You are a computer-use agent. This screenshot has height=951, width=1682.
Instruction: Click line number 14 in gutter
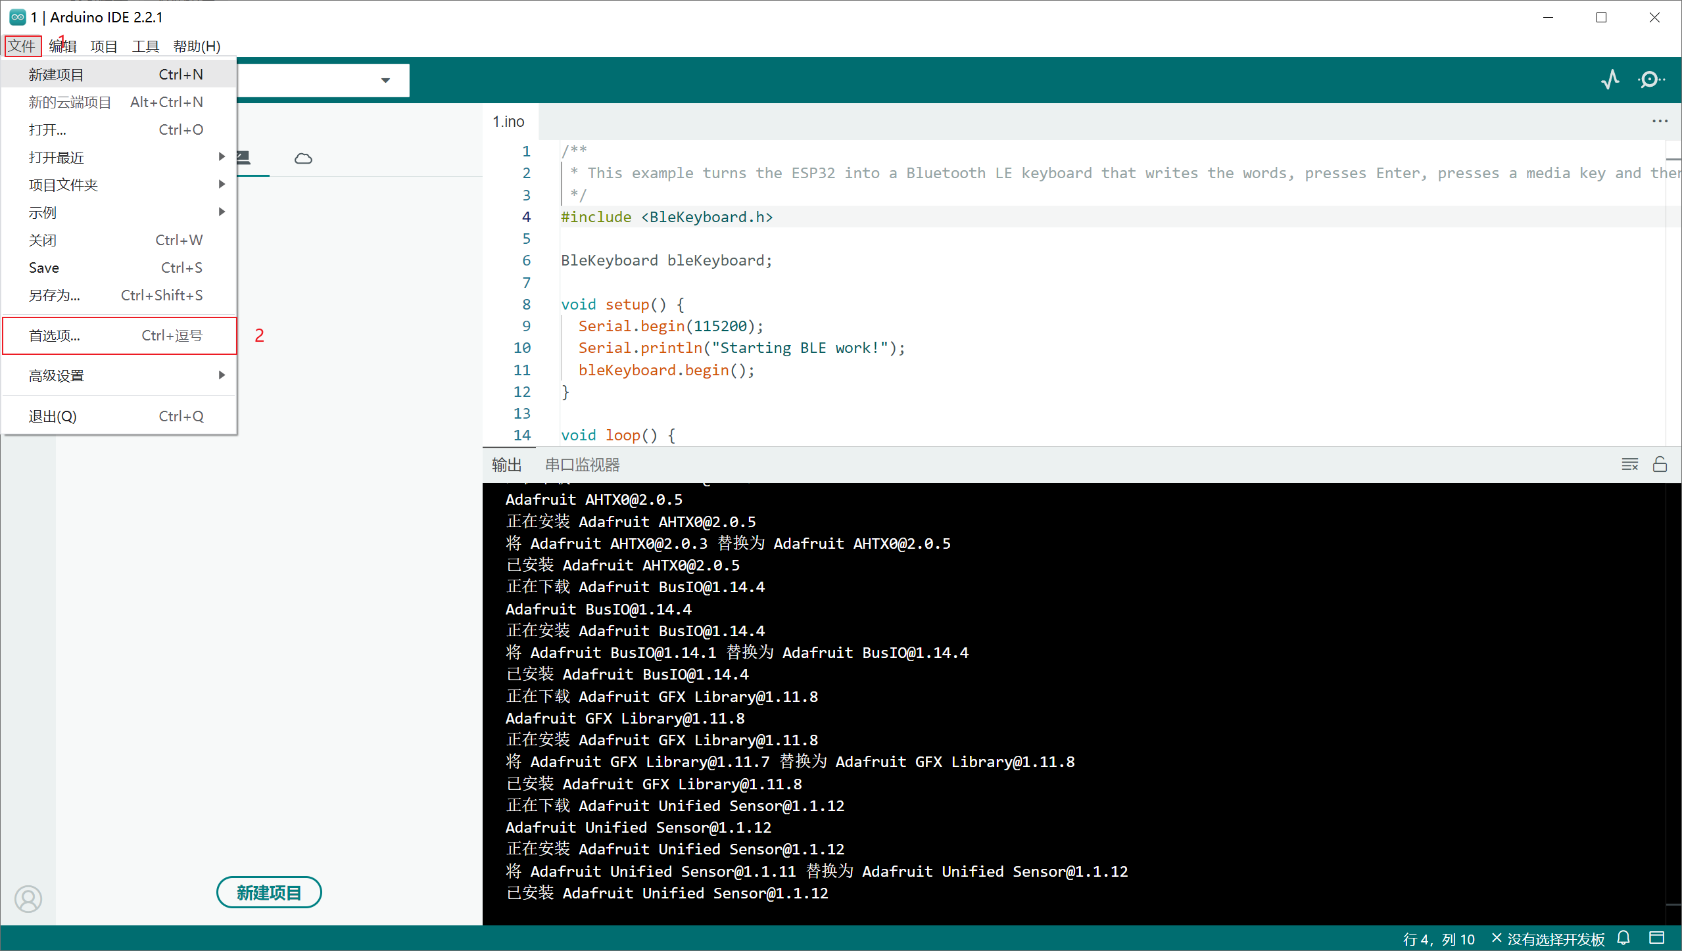[x=522, y=435]
